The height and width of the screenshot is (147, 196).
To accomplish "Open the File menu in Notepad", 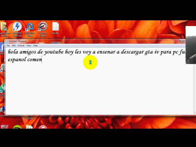I will click(8, 46).
